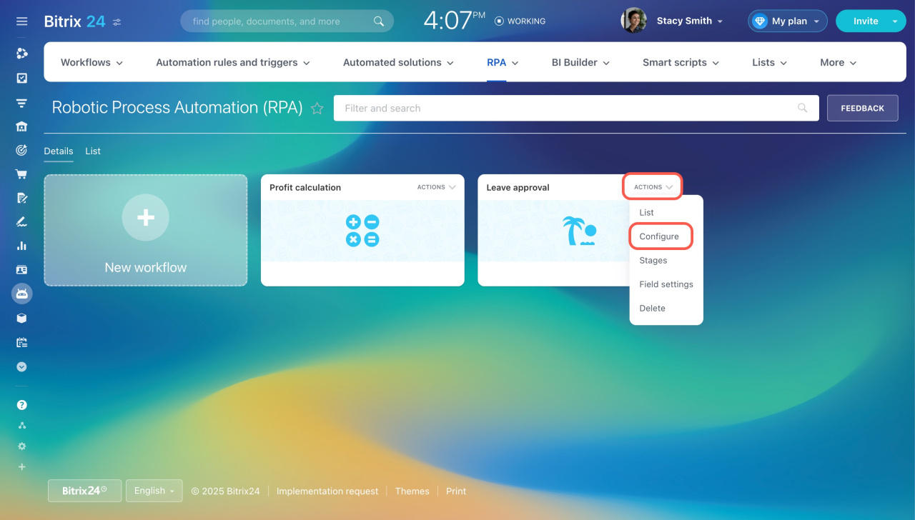The width and height of the screenshot is (915, 520).
Task: Click the settings sliders icon beside the Bitrix 24 logo
Action: pyautogui.click(x=117, y=22)
